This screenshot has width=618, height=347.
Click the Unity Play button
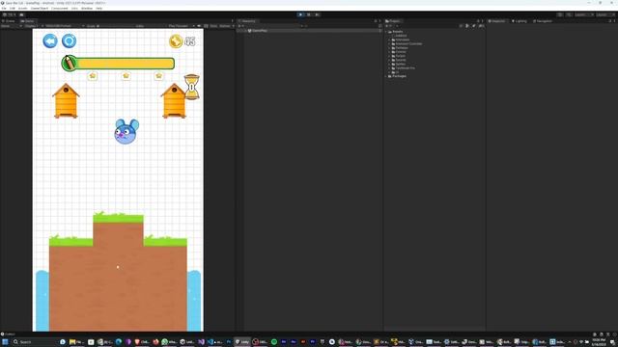[300, 14]
